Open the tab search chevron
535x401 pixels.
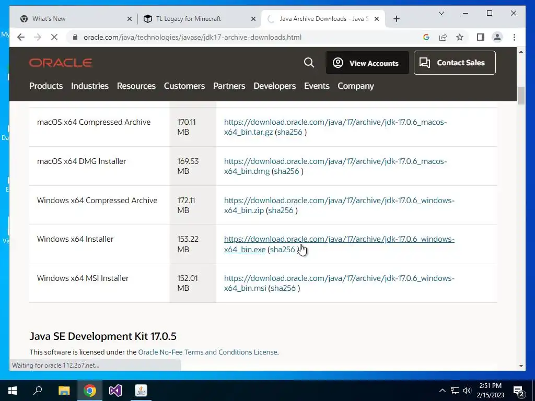tap(441, 13)
